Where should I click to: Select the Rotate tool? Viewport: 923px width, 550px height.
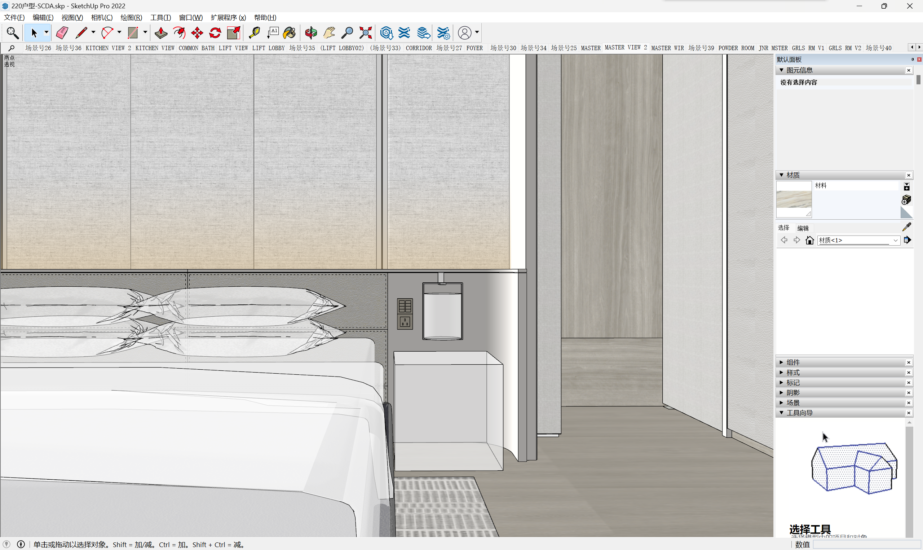(215, 33)
